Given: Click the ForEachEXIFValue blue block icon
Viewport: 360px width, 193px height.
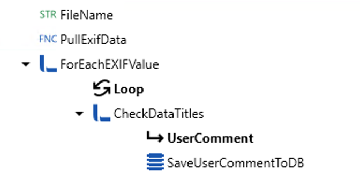Looking at the screenshot, I should tap(48, 63).
